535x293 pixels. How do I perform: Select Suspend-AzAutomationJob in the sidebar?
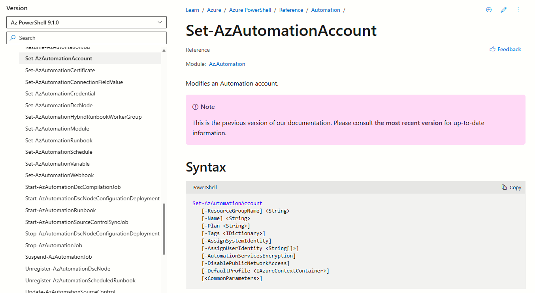click(x=58, y=257)
